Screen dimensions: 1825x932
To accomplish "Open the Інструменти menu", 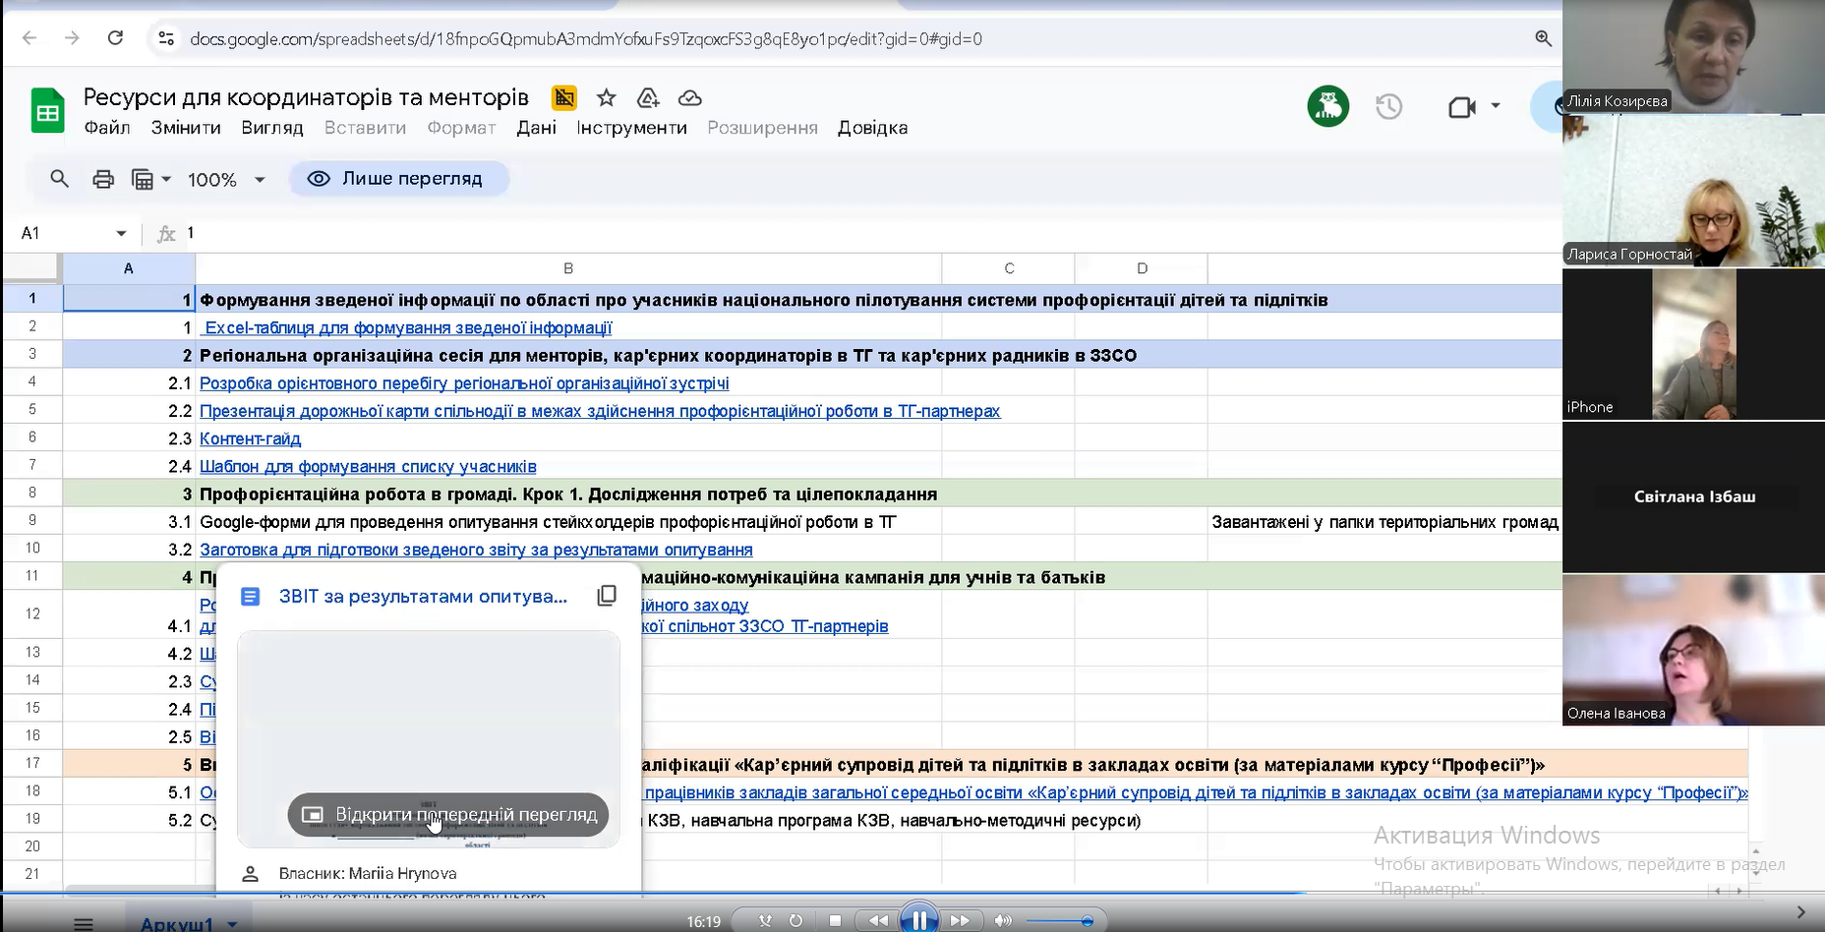I will tap(631, 128).
